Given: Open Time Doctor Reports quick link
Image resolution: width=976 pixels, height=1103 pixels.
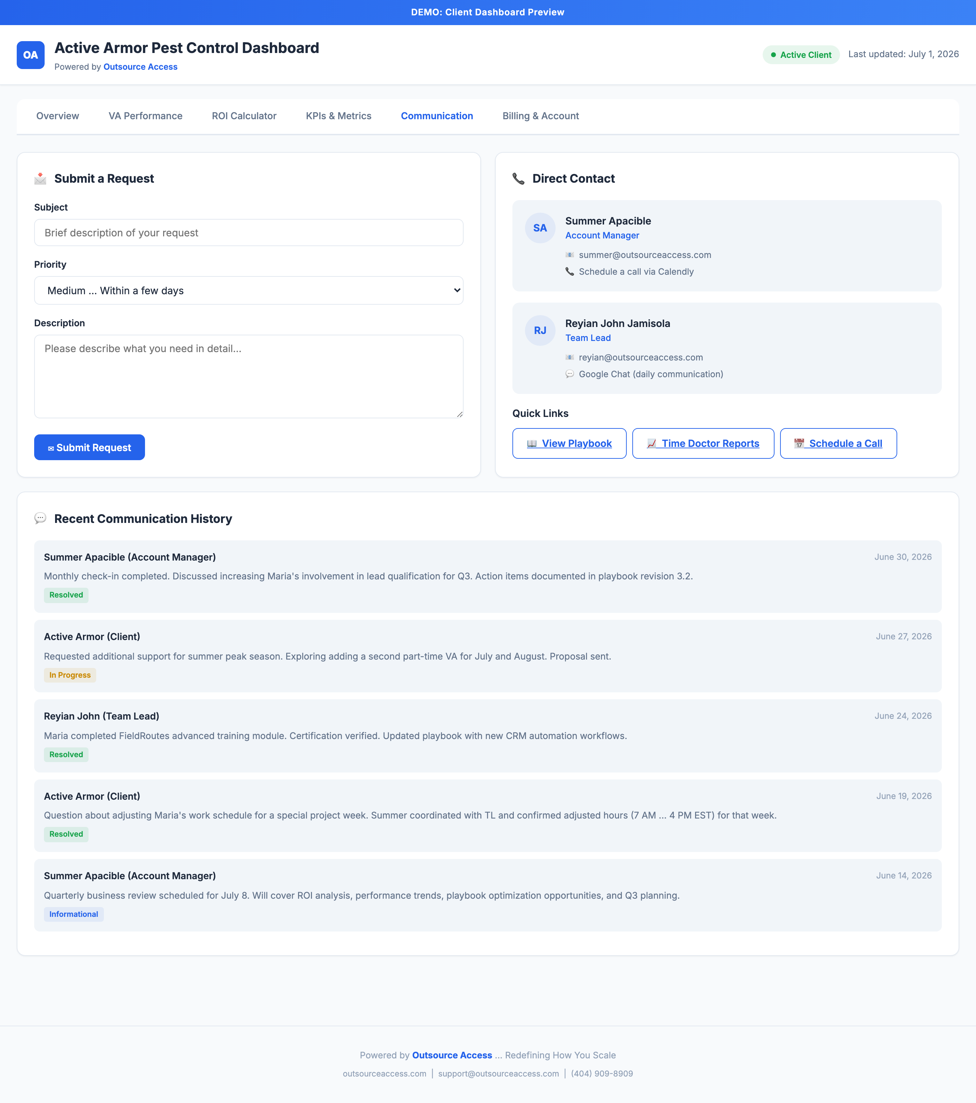Looking at the screenshot, I should point(703,443).
